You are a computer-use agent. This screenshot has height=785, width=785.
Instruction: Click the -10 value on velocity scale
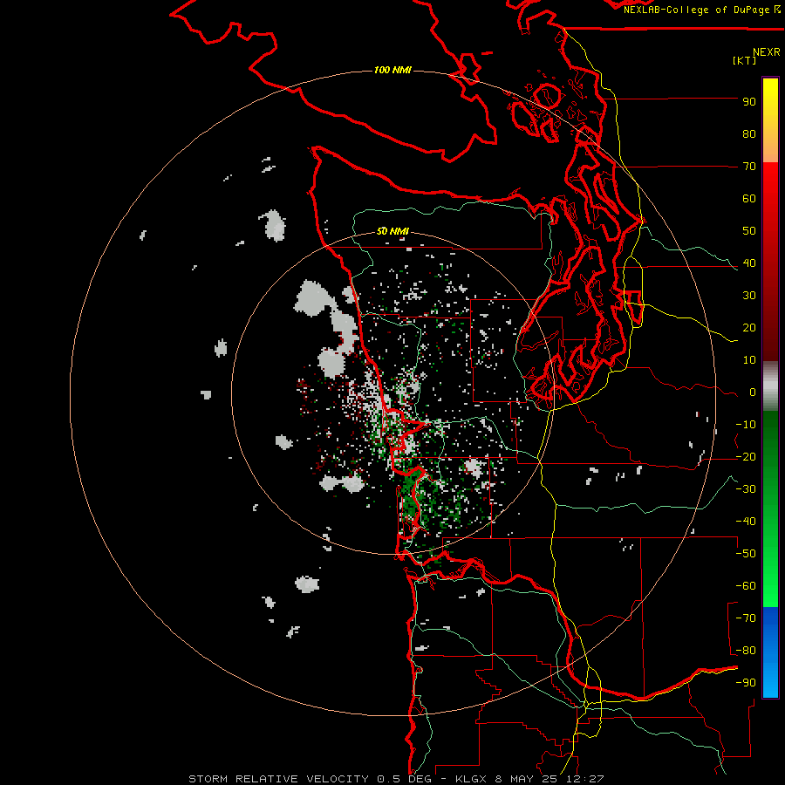pyautogui.click(x=746, y=425)
